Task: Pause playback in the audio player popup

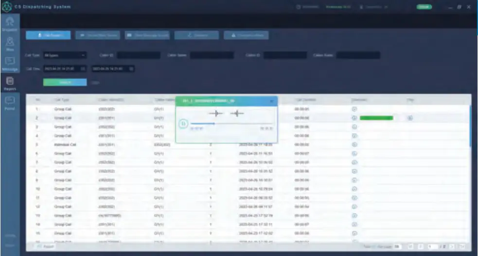Action: (183, 124)
